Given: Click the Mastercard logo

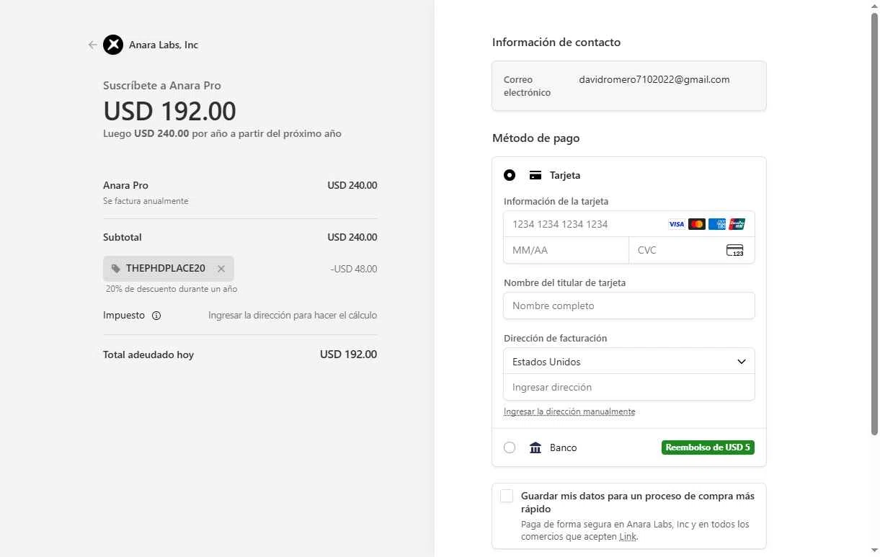Looking at the screenshot, I should pos(696,224).
